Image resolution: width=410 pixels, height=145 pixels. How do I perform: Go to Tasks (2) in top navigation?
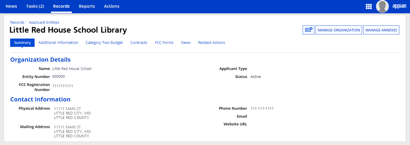pos(35,6)
